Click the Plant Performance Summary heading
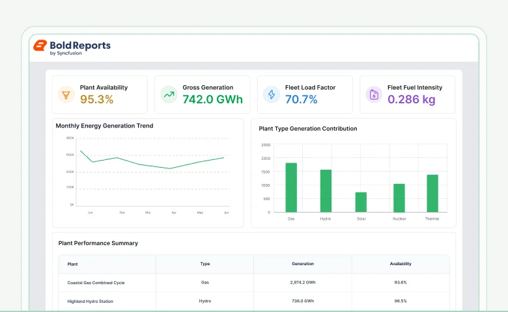This screenshot has height=312, width=508. 98,243
